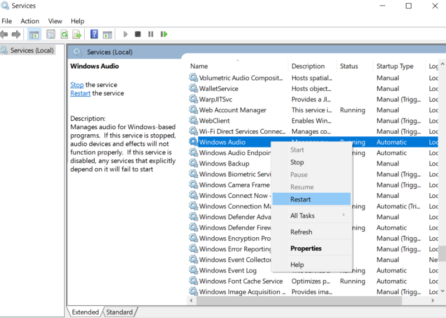Image resolution: width=446 pixels, height=318 pixels.
Task: Click the Stop the service link
Action: point(77,85)
